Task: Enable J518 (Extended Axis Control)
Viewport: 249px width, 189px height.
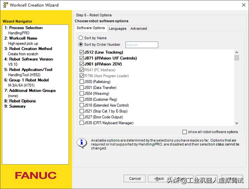Action: point(82,105)
